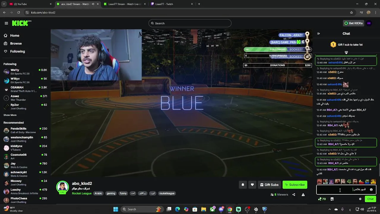This screenshot has height=214, width=380.
Task: Open PhotoChess recommended channel
Action: coord(25,200)
